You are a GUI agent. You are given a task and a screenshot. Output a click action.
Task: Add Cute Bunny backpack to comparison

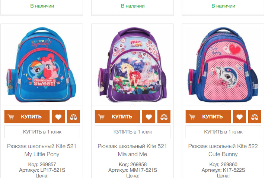click(255, 117)
